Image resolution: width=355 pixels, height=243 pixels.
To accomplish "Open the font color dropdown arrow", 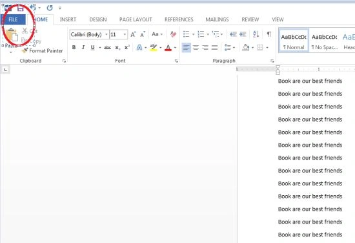I will [x=175, y=48].
